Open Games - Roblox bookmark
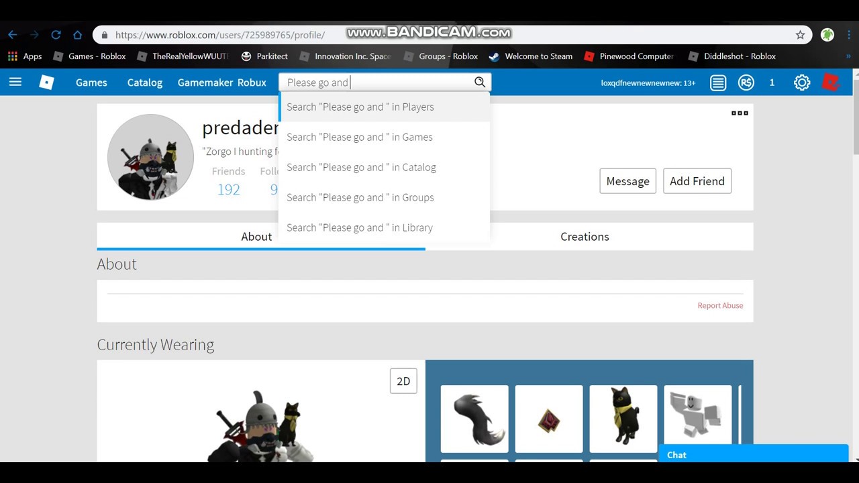Screen dimensions: 859x483 pyautogui.click(x=89, y=56)
